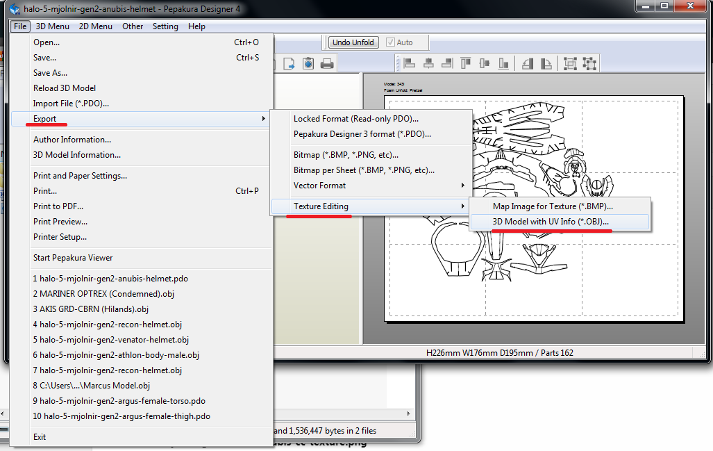Select Locked Format (Read-only PDO)...
Viewport: 713px width, 451px height.
(x=371, y=119)
